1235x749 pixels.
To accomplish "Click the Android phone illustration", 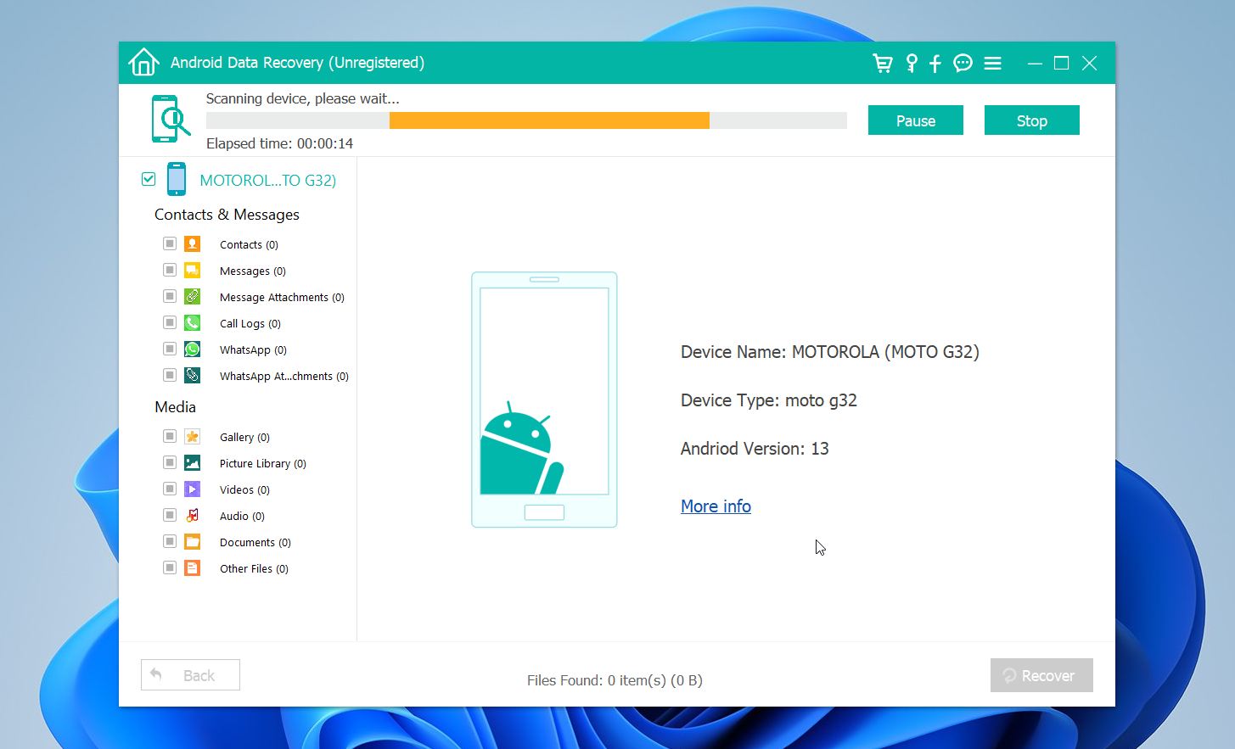I will pos(544,400).
